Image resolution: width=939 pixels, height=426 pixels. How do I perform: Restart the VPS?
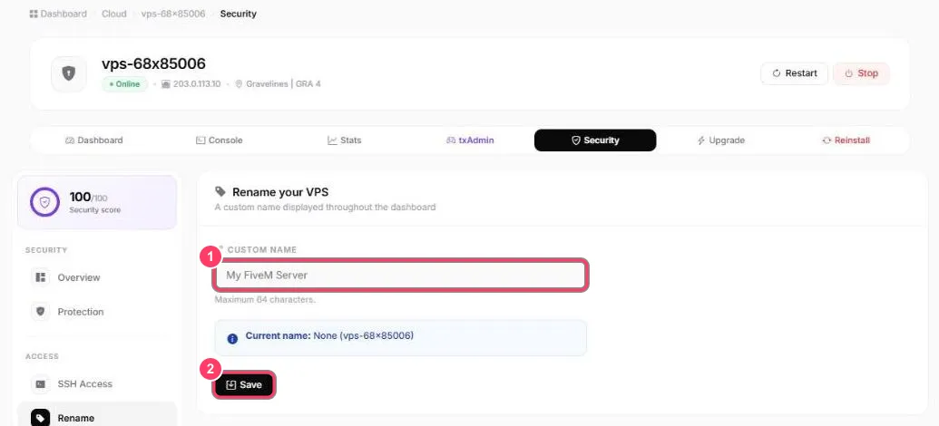(x=794, y=73)
